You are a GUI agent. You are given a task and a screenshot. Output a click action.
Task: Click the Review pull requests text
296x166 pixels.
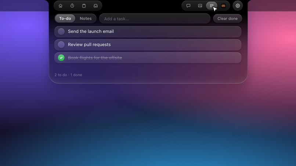coord(89,45)
